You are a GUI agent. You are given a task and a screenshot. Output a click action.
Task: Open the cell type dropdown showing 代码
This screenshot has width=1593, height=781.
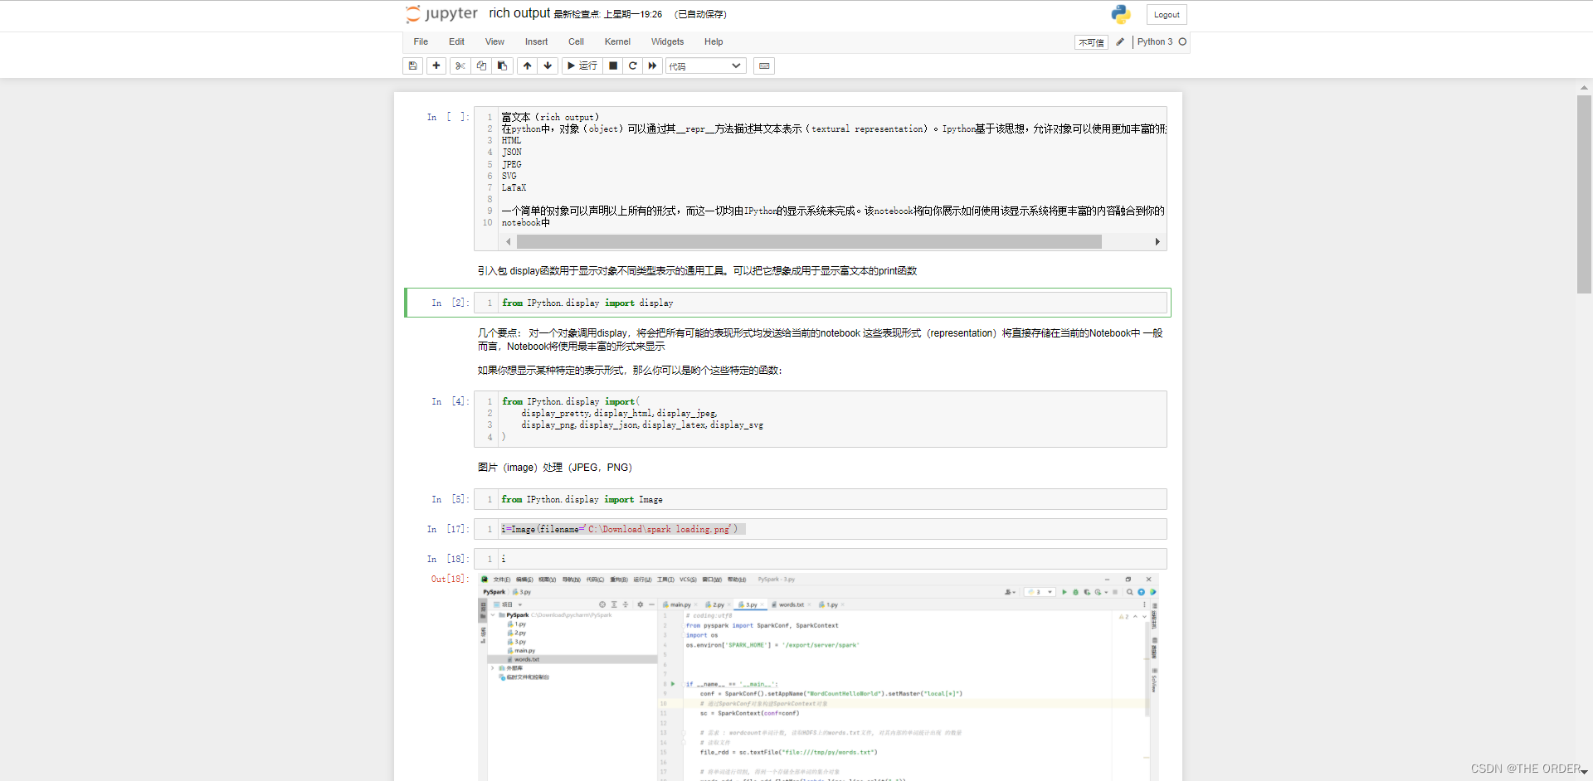pyautogui.click(x=704, y=65)
